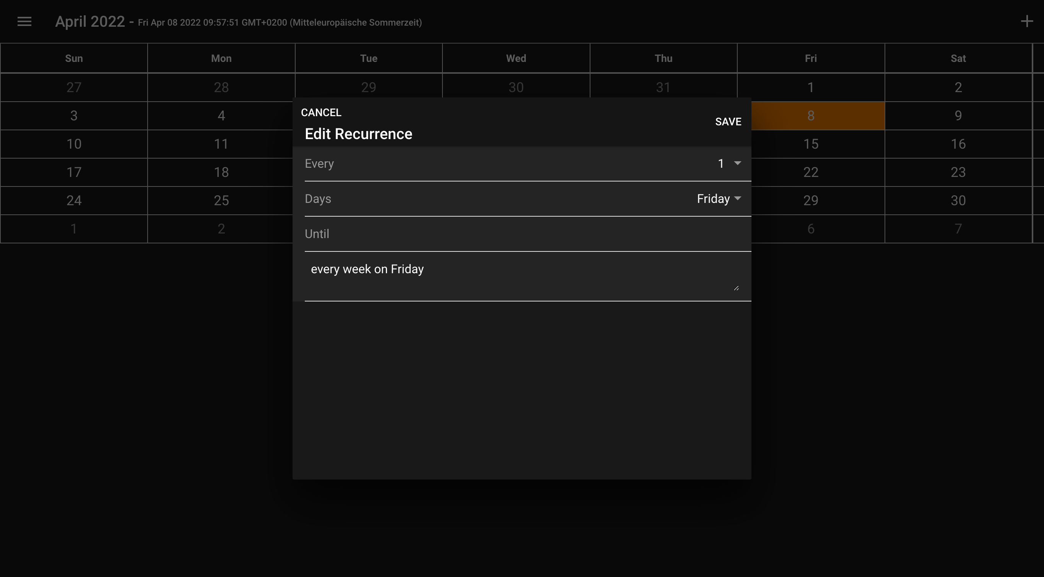Click the Edit Recurrence heading
The width and height of the screenshot is (1044, 577).
[358, 134]
